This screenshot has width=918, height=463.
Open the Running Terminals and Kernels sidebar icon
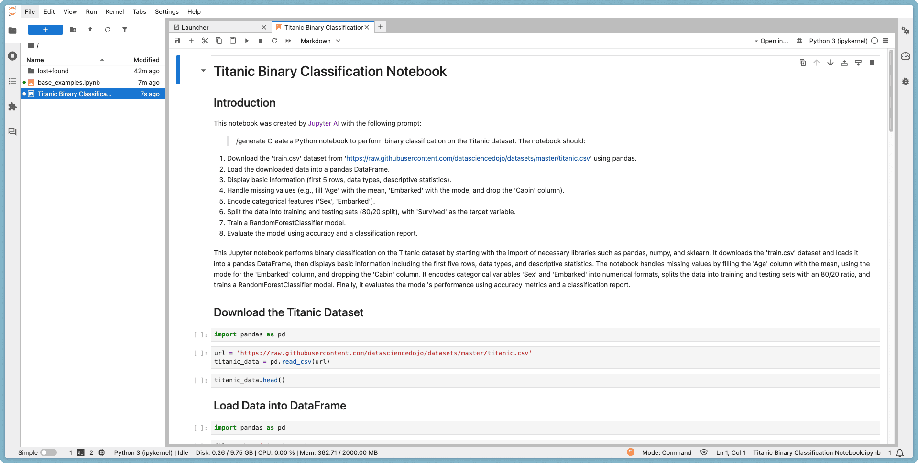coord(12,56)
